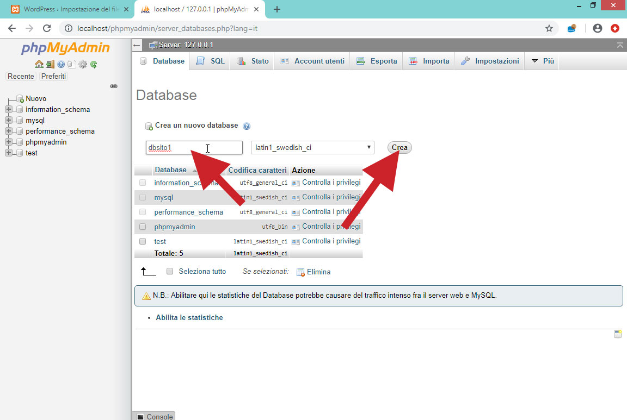Click the extension icon next to bookmark star

(572, 28)
